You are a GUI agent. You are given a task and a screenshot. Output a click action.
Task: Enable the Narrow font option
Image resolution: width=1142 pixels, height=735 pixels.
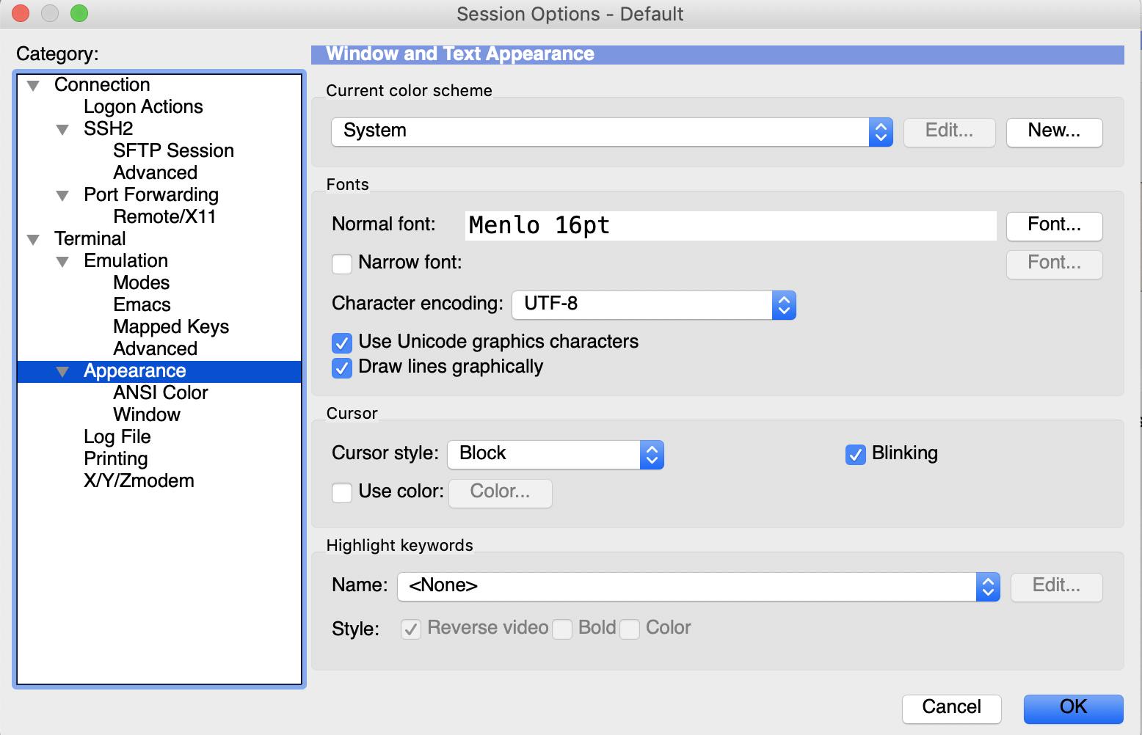[342, 263]
